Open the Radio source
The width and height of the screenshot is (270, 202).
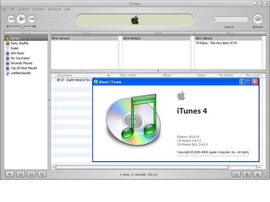tap(26, 48)
